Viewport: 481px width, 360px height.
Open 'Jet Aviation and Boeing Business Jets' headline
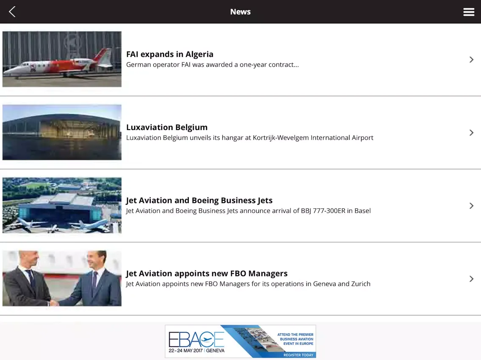point(199,200)
